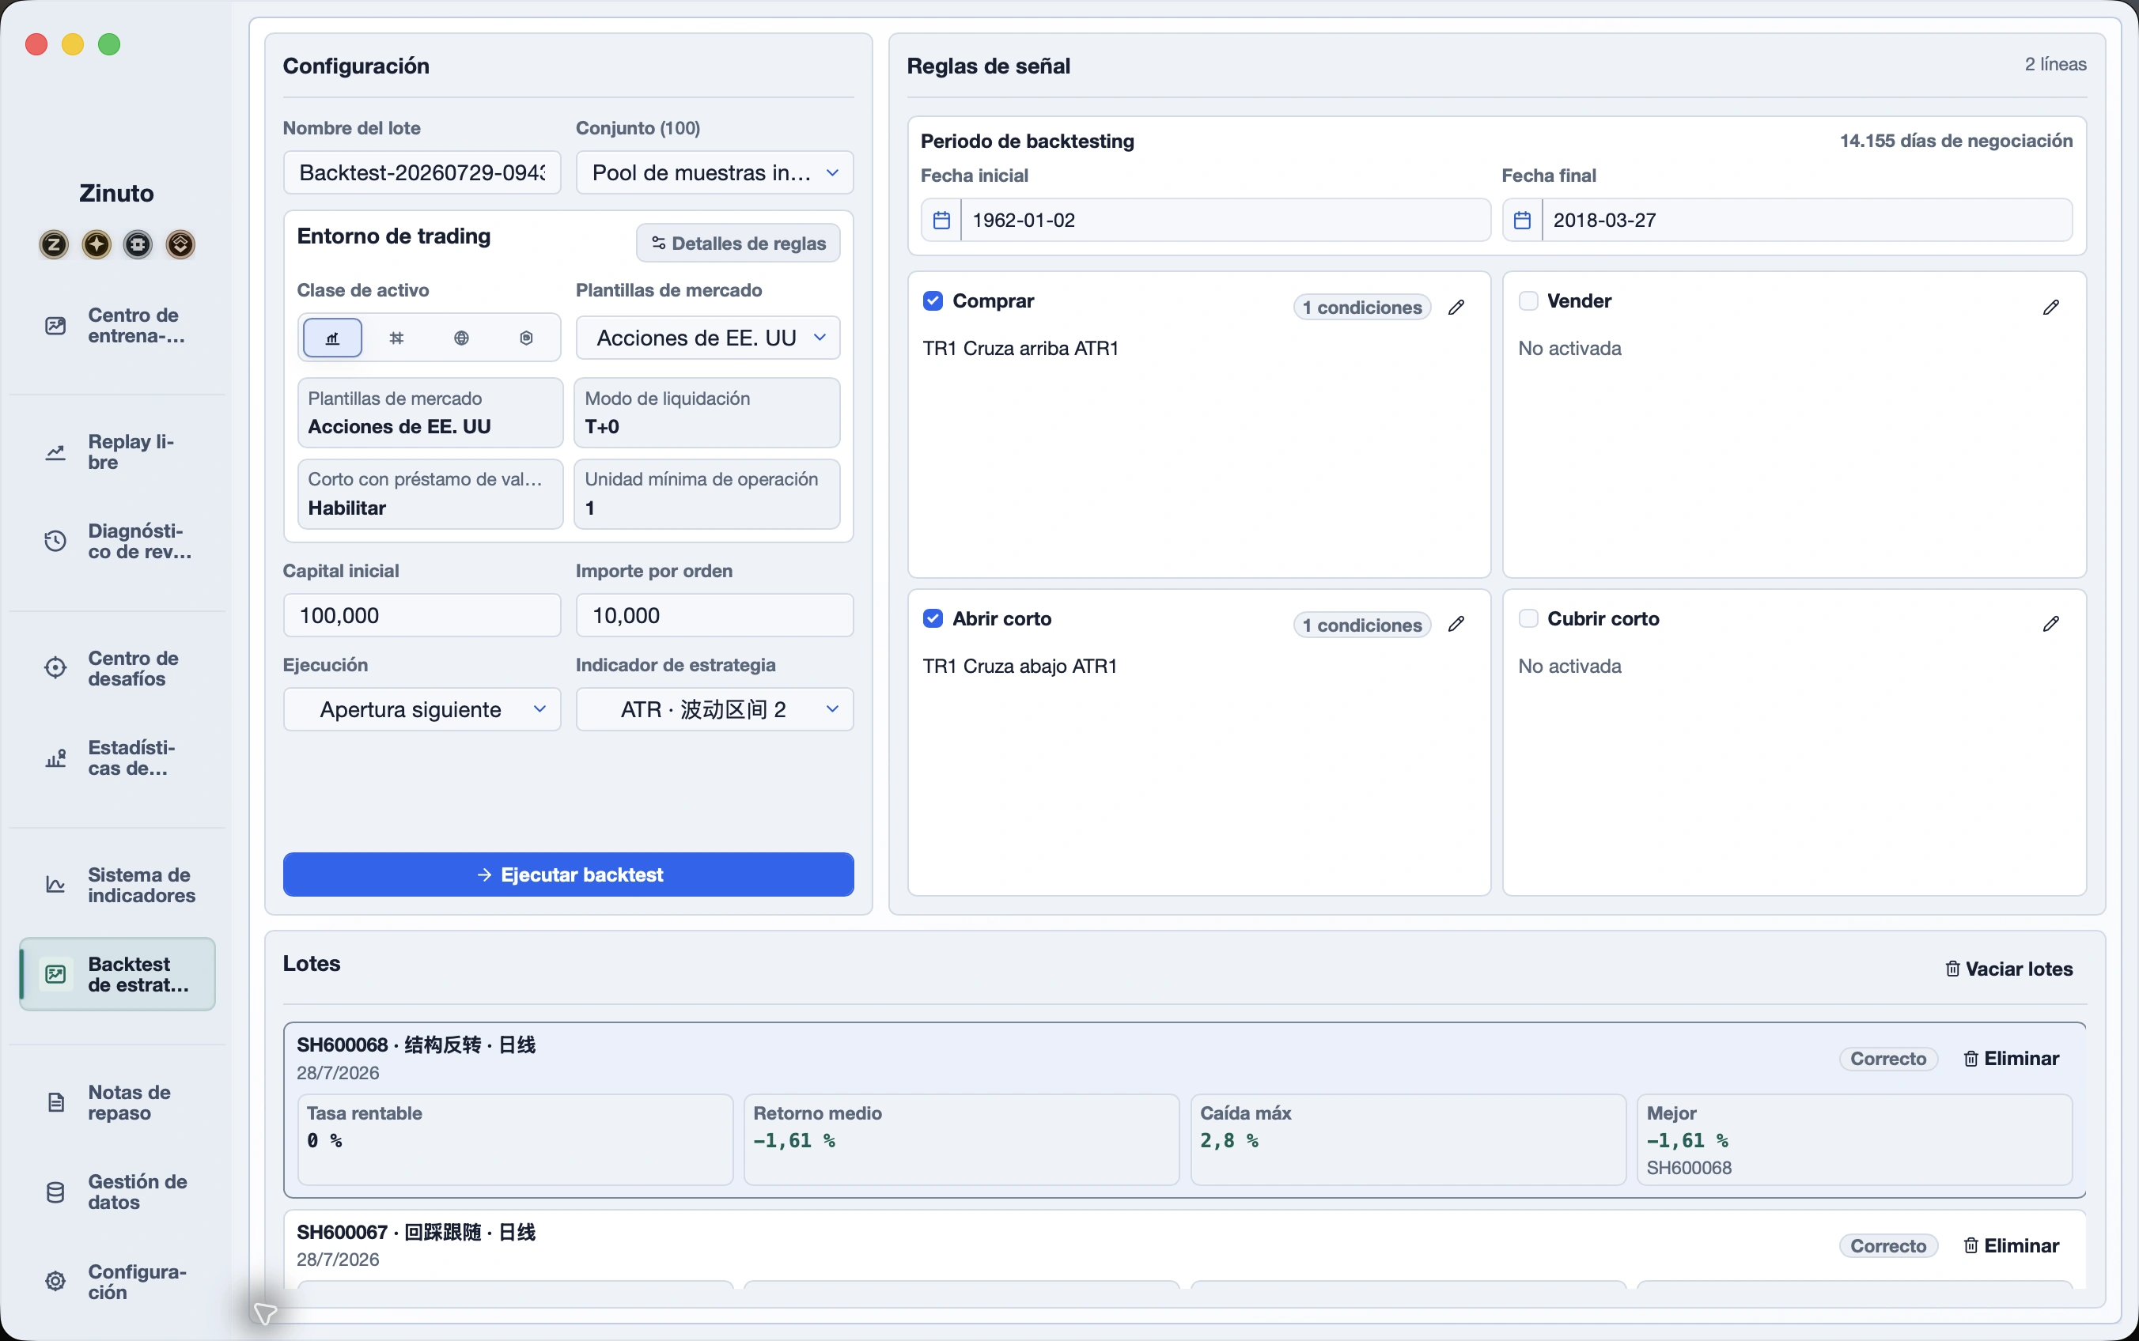The width and height of the screenshot is (2139, 1341).
Task: Click the four-point star coin badge
Action: (x=96, y=244)
